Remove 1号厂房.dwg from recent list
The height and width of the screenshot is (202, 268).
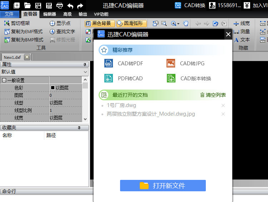(223, 106)
